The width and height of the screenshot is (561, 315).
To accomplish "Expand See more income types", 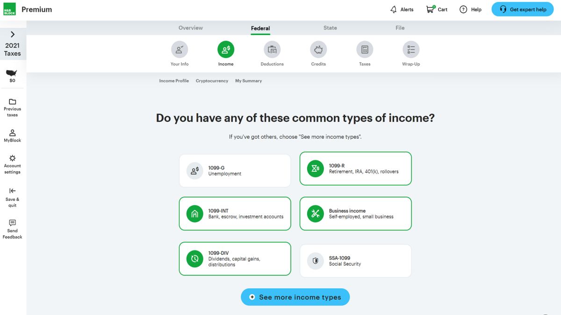I will (295, 297).
